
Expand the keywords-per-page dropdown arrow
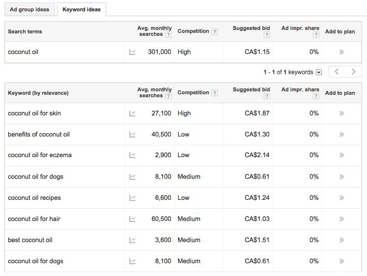point(319,72)
